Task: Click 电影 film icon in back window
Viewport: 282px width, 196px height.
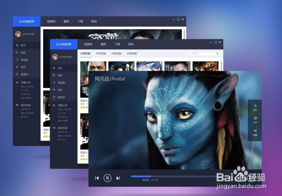Action: click(17, 52)
